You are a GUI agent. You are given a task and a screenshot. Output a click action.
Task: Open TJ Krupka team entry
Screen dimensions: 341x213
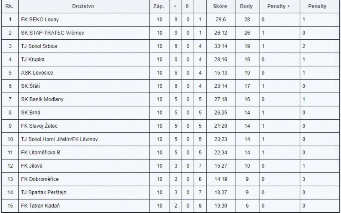(x=33, y=59)
